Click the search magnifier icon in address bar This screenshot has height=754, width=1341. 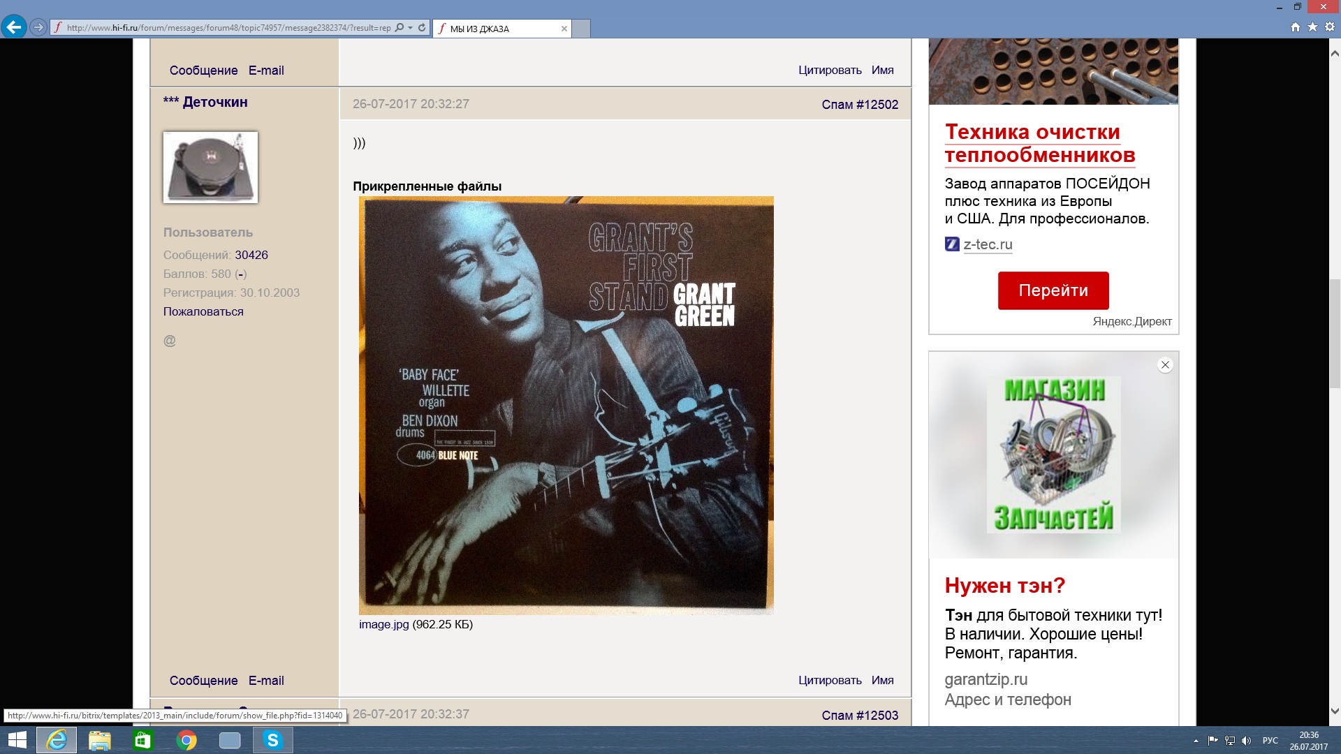pos(400,28)
